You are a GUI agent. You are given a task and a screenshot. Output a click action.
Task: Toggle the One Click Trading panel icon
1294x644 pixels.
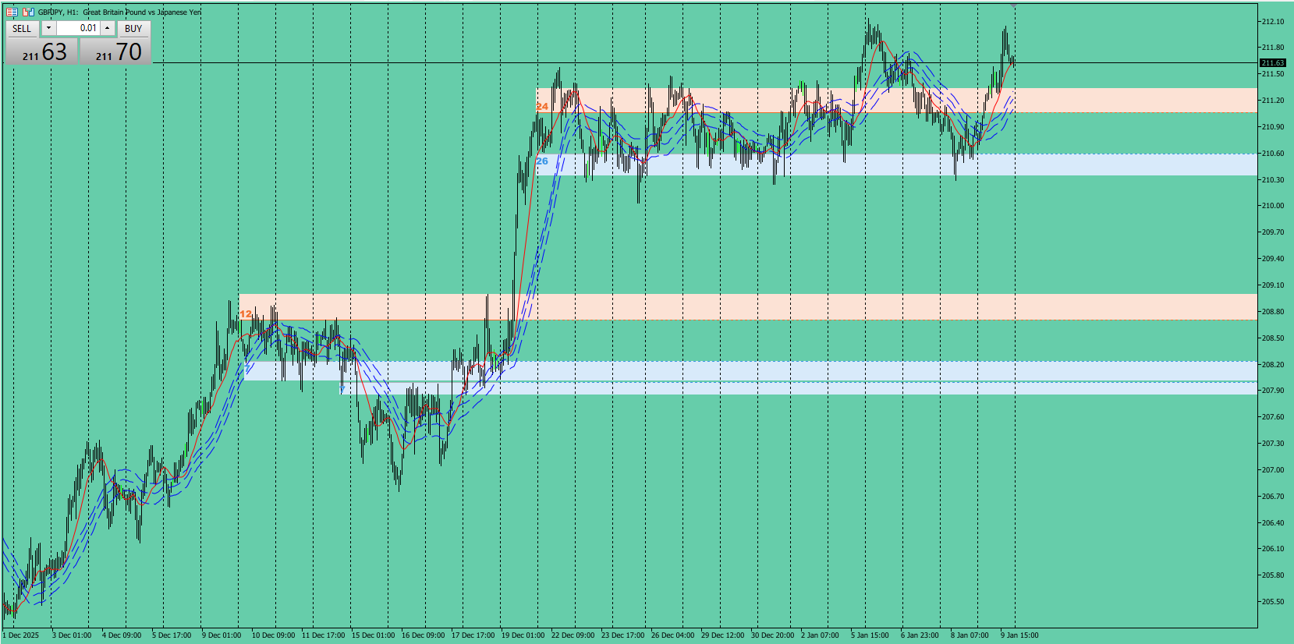click(x=12, y=12)
